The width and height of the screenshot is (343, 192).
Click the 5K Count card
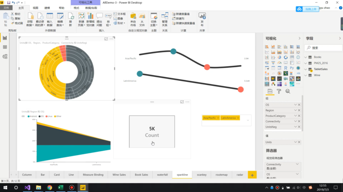pos(152,132)
